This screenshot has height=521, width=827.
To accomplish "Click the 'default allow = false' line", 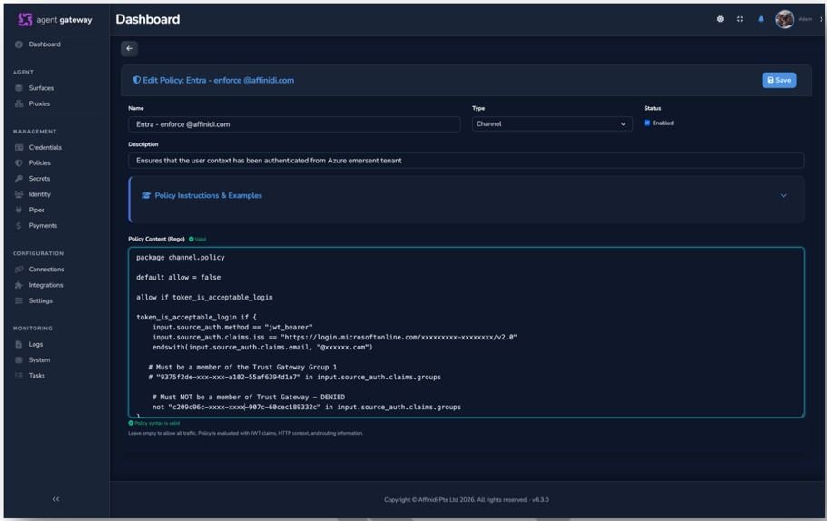I will click(178, 278).
